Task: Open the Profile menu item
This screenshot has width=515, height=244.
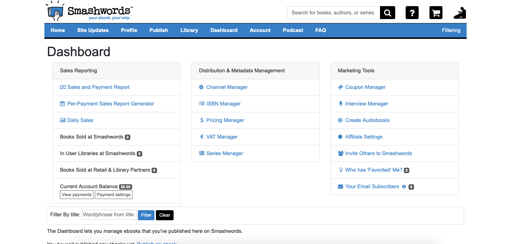Action: coord(129,30)
